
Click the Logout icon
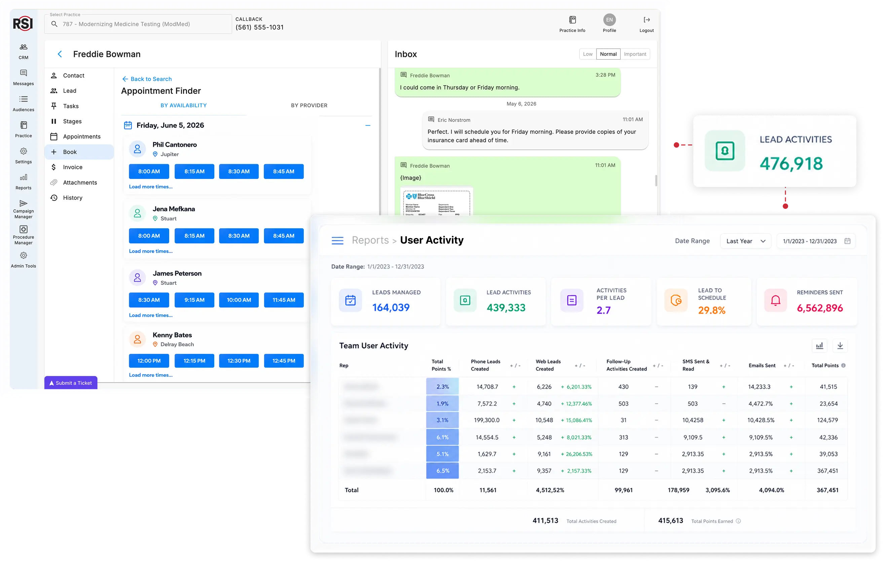tap(647, 20)
